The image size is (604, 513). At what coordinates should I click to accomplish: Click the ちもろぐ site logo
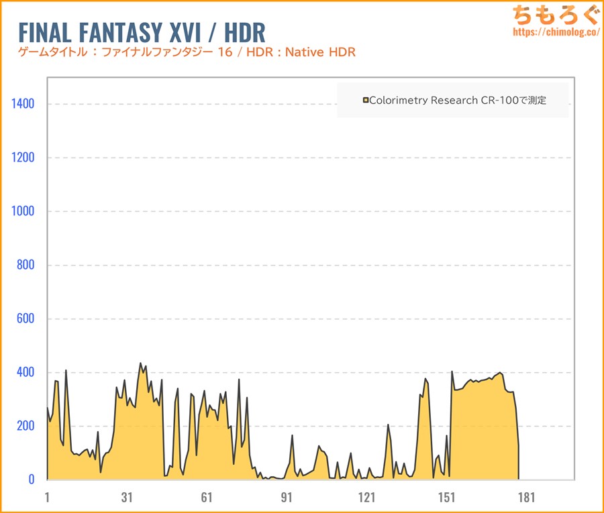[556, 15]
